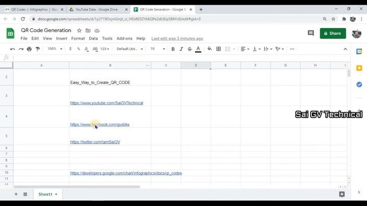This screenshot has width=367, height=206.
Task: Toggle bold formatting
Action: click(173, 49)
